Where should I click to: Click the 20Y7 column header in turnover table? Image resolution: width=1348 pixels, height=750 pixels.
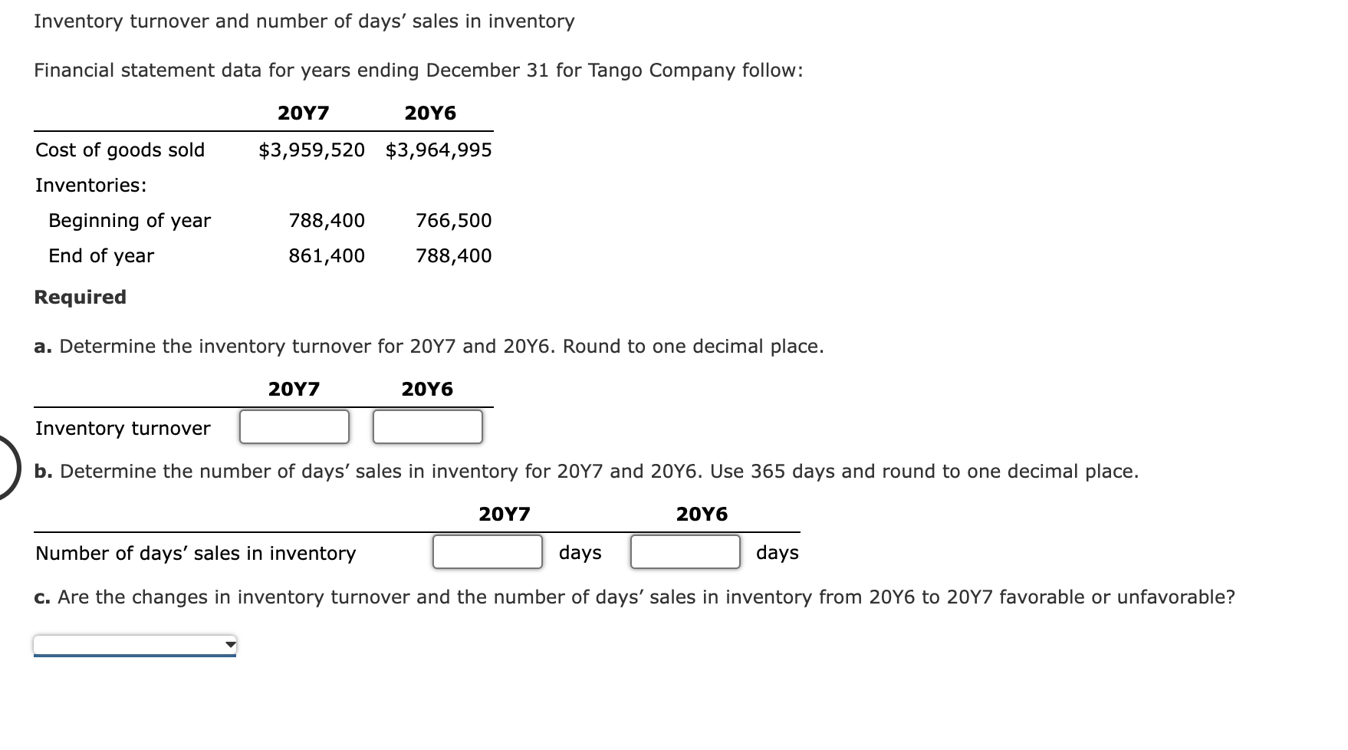(294, 389)
